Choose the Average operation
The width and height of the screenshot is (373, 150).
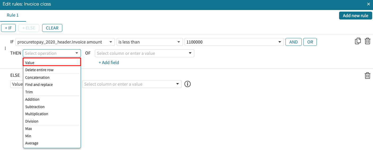(x=32, y=143)
